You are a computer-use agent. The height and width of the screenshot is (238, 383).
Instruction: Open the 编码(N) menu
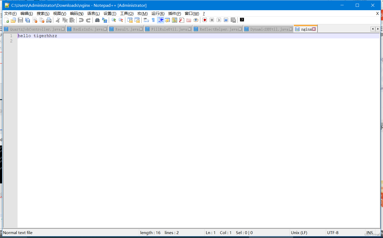point(77,14)
